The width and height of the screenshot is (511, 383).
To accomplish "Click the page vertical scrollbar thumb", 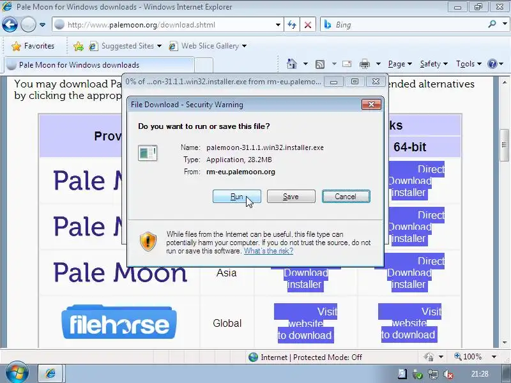I will pyautogui.click(x=504, y=144).
